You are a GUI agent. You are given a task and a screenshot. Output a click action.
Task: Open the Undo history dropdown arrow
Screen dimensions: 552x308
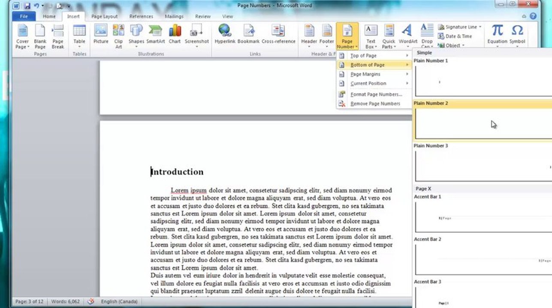click(42, 6)
